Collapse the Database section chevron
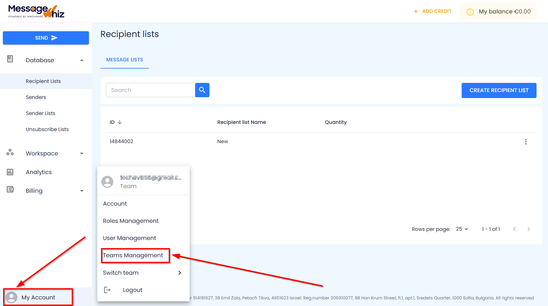Viewport: 548px width, 306px height. coord(82,60)
